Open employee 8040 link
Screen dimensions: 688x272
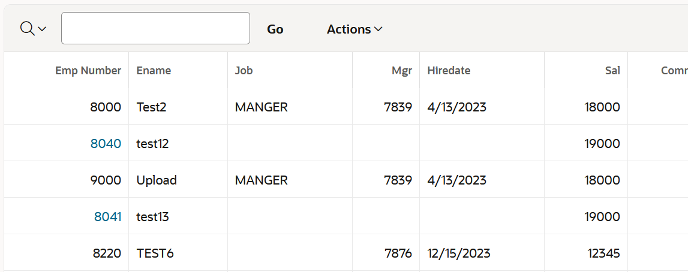tap(106, 144)
